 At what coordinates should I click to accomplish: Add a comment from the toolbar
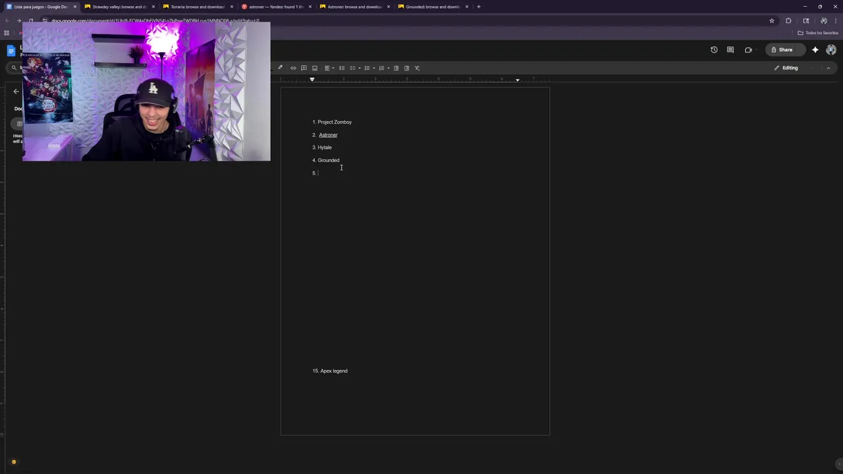pos(304,68)
